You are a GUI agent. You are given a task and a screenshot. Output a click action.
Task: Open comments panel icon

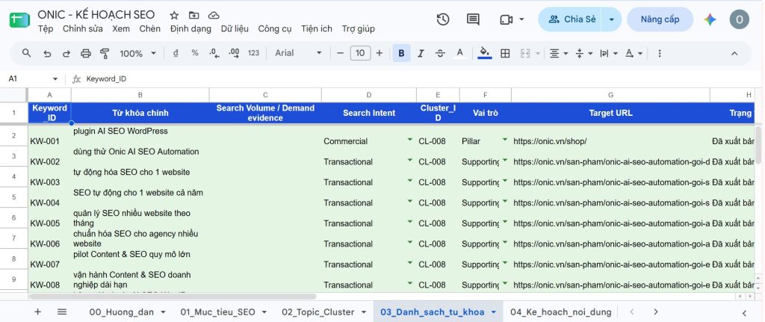pyautogui.click(x=473, y=19)
